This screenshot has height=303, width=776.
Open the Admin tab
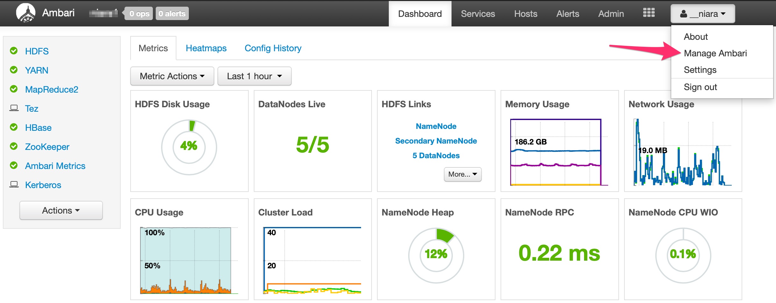click(x=611, y=14)
